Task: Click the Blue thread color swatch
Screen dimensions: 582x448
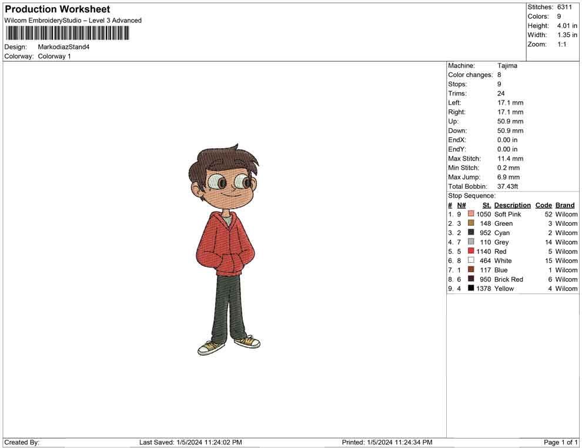Action: tap(471, 269)
